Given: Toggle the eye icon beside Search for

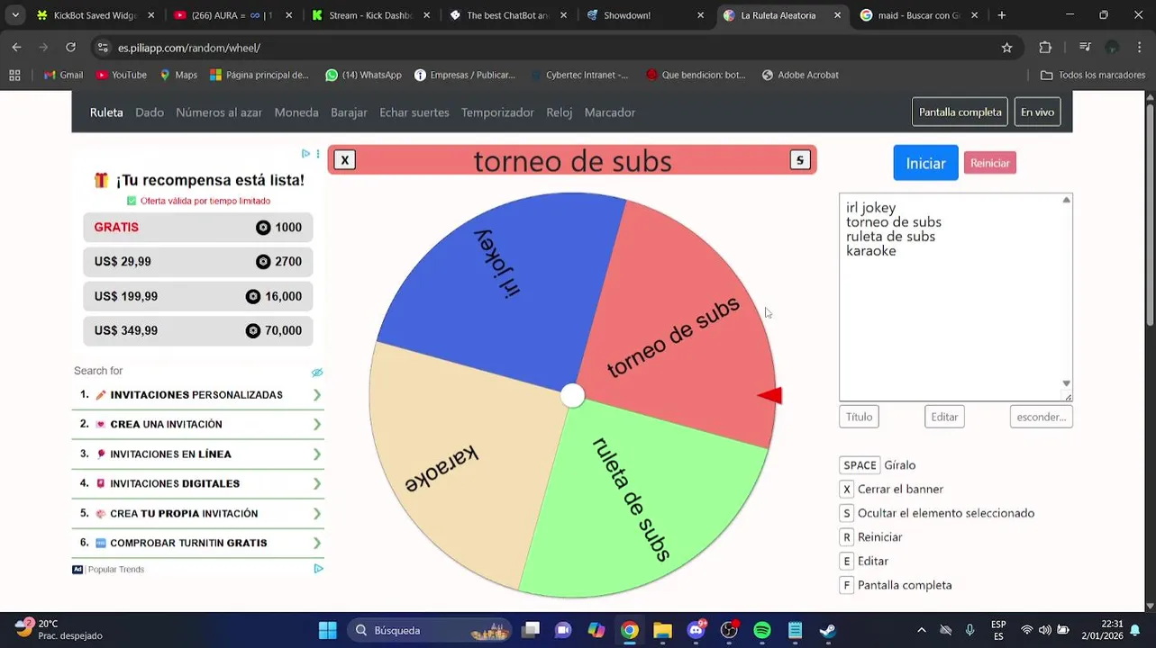Looking at the screenshot, I should click(x=317, y=372).
